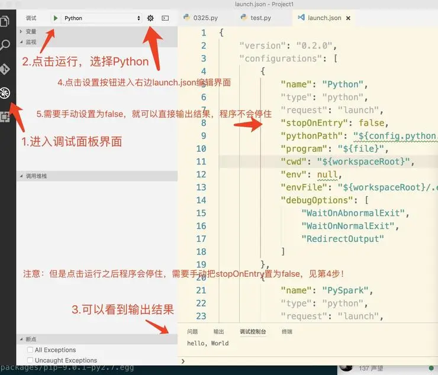Viewport: 438px width, 375px height.
Task: Click the null value on line 12
Action: point(327,174)
